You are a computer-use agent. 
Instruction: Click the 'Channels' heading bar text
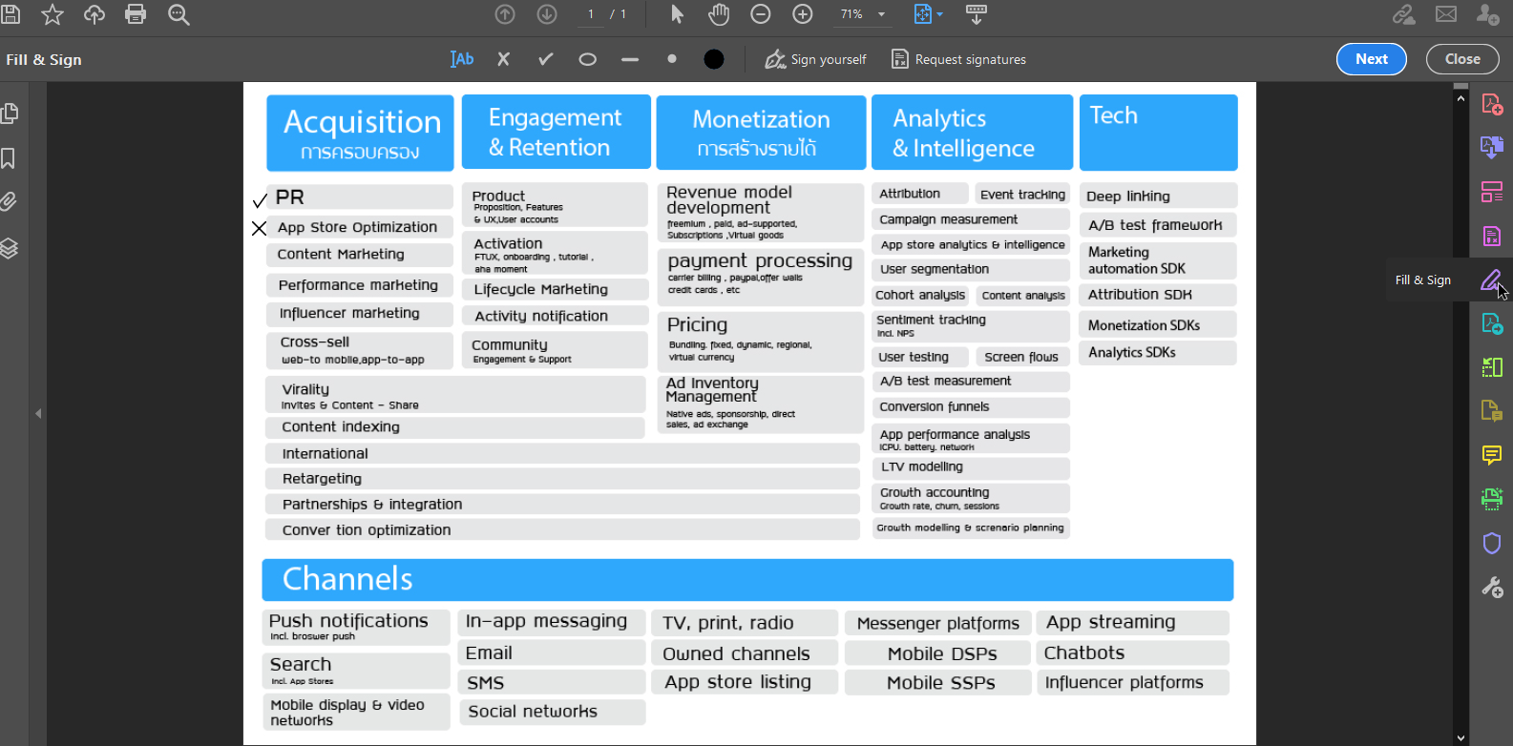pos(347,579)
